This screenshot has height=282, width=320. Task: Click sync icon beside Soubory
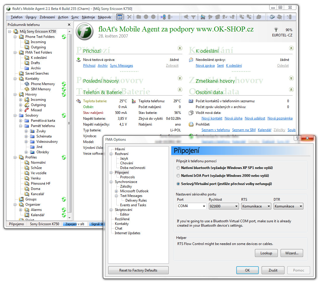click(64, 116)
